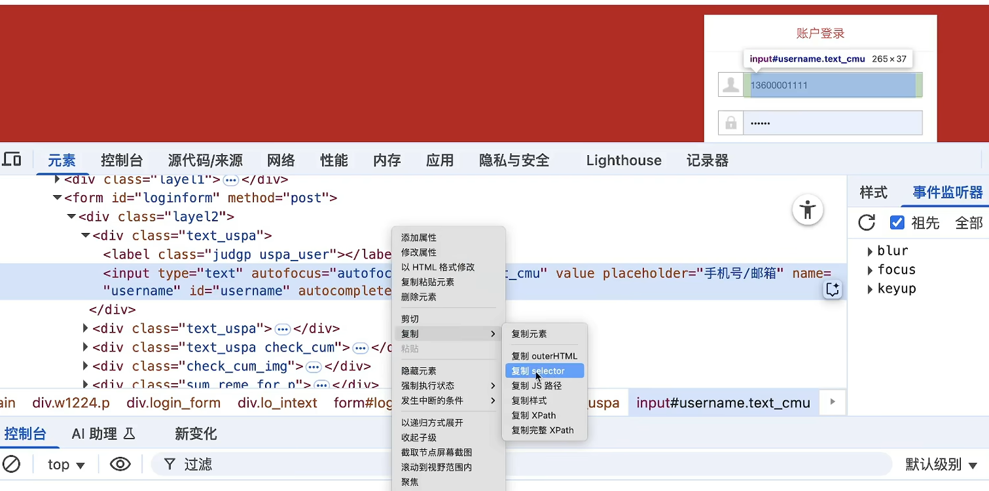This screenshot has height=491, width=989.
Task: Click the user avatar icon in login form
Action: pyautogui.click(x=730, y=84)
